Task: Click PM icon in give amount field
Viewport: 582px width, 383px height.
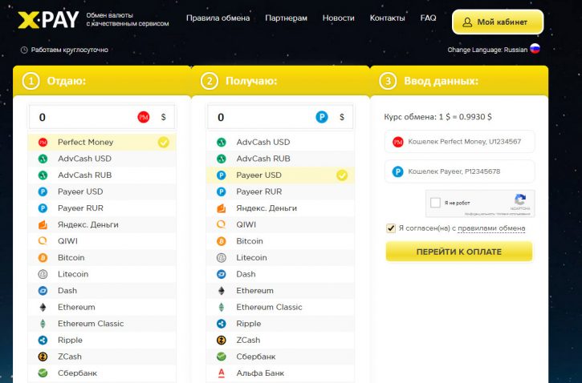Action: coord(144,118)
